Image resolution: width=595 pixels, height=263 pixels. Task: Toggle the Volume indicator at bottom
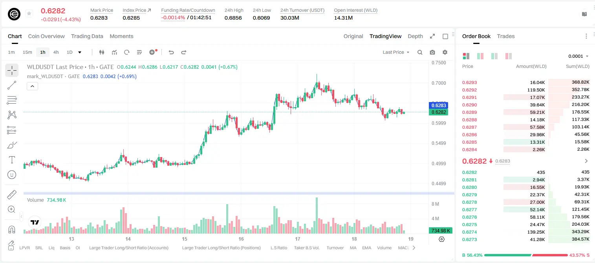pyautogui.click(x=384, y=248)
